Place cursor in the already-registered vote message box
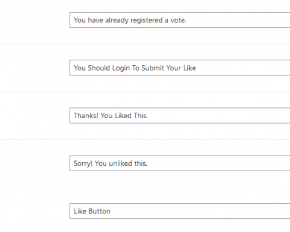This screenshot has width=290, height=232. [179, 20]
